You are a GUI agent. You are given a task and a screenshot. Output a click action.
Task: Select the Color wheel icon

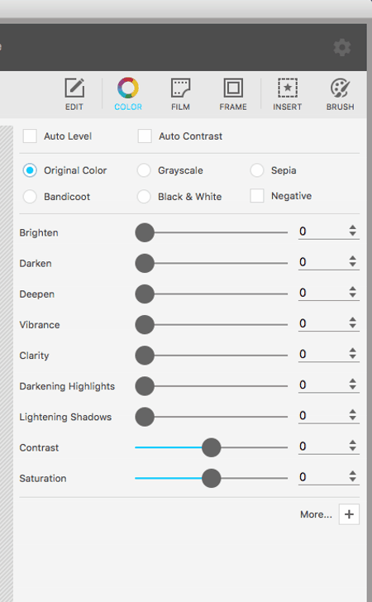(128, 88)
